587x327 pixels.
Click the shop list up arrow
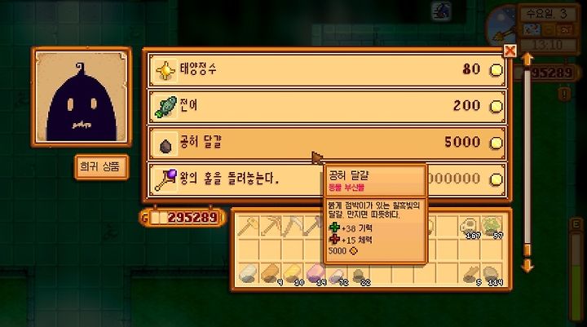(527, 60)
